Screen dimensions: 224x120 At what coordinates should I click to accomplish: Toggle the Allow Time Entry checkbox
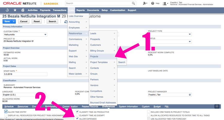click(x=6, y=112)
